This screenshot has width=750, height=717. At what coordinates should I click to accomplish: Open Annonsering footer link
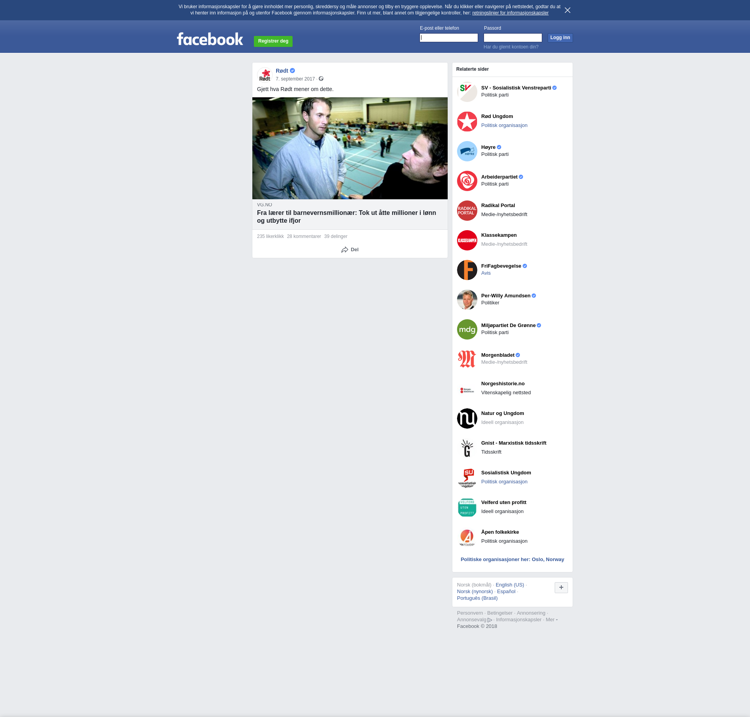tap(531, 613)
